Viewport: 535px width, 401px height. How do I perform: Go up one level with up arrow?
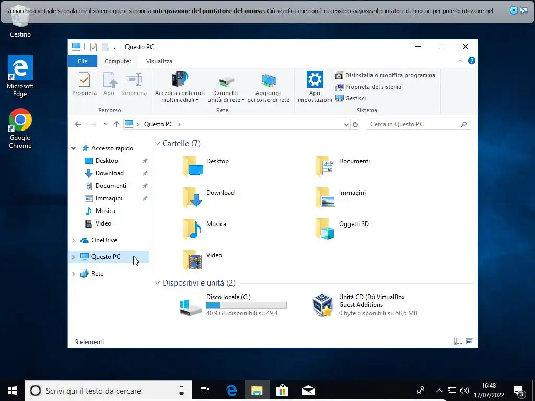tap(117, 124)
